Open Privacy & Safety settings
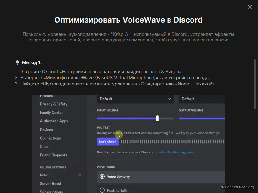The width and height of the screenshot is (258, 193). (54, 104)
